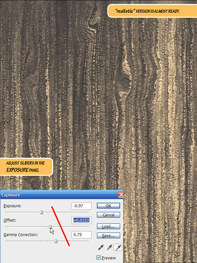Image resolution: width=197 pixels, height=263 pixels.
Task: Focus the Offset value field +0.0333
Action: [81, 220]
